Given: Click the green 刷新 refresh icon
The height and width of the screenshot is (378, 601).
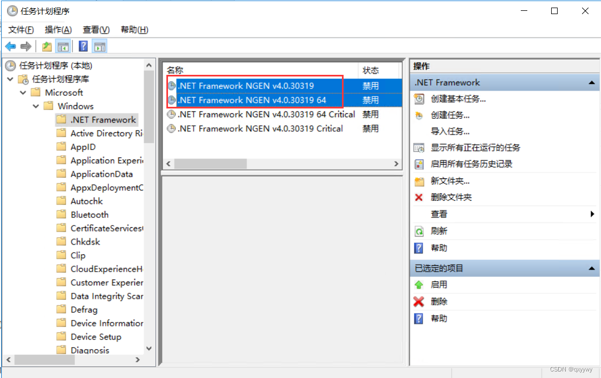Looking at the screenshot, I should click(419, 231).
